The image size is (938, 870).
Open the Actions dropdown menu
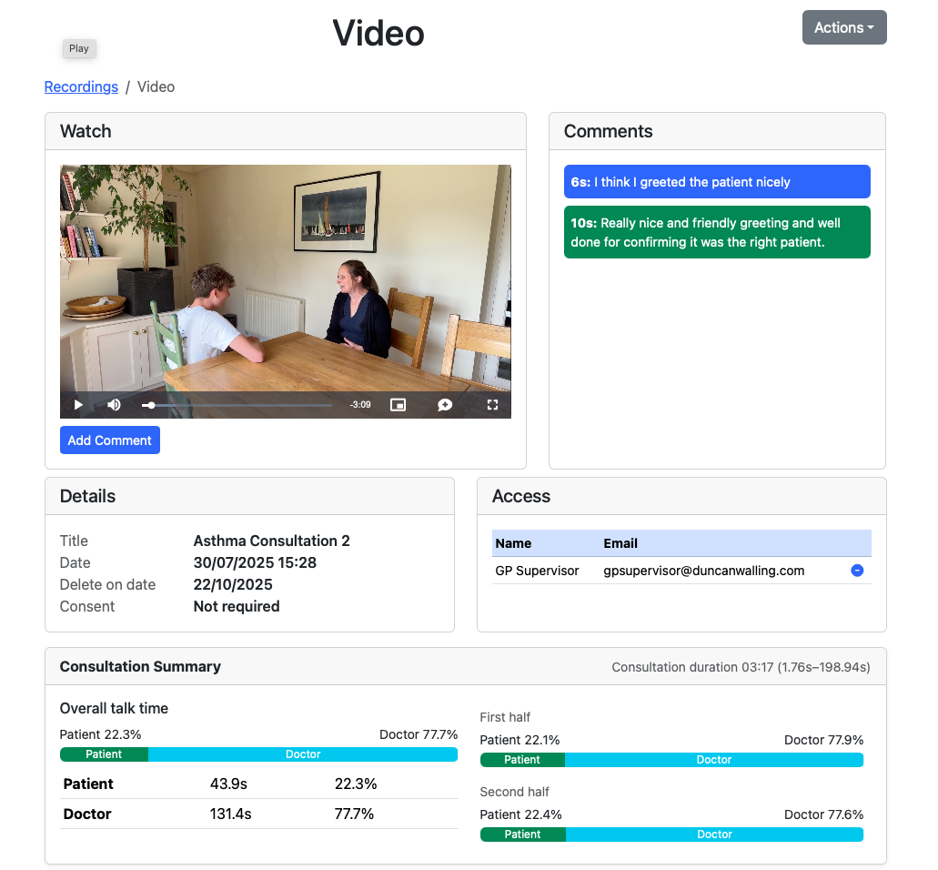[843, 27]
